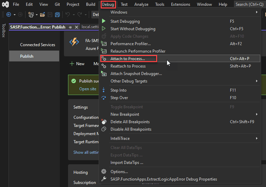Click the new project toolbar icon
This screenshot has height=187, width=266.
(31, 15)
